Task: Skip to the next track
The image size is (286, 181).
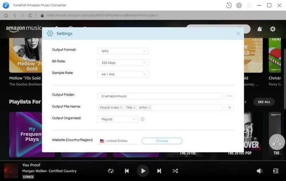Action: 159,171
